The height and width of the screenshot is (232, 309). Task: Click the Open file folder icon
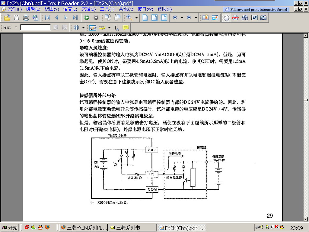[7, 18]
